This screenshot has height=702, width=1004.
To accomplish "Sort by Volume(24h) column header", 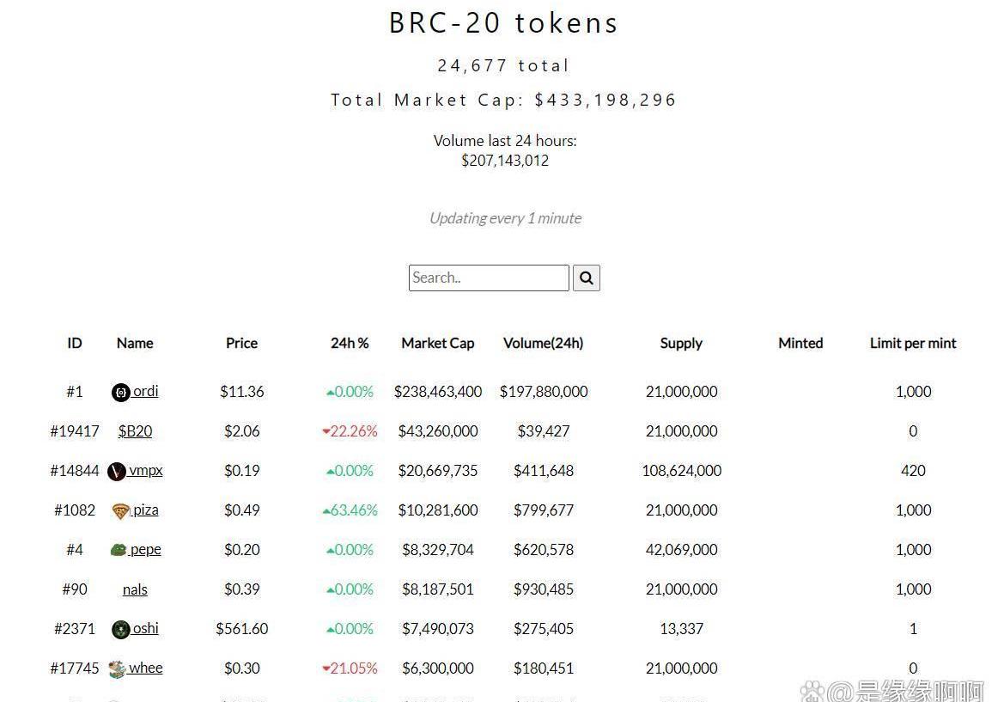I will 543,344.
